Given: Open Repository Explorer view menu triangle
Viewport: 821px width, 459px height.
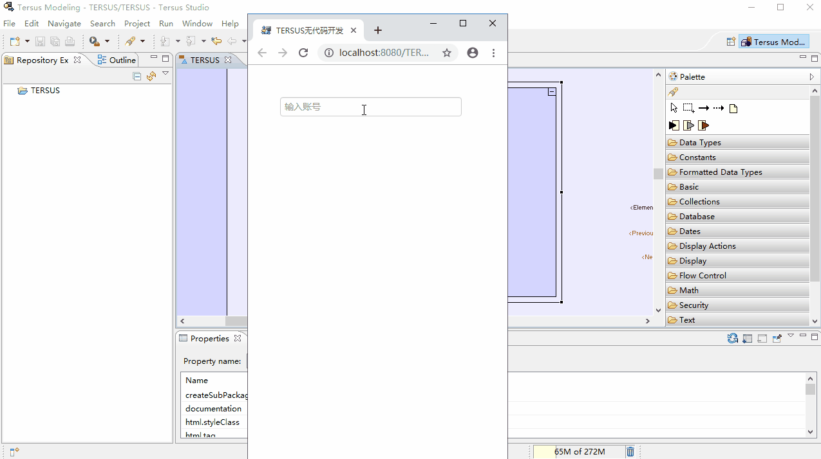Looking at the screenshot, I should click(x=165, y=74).
